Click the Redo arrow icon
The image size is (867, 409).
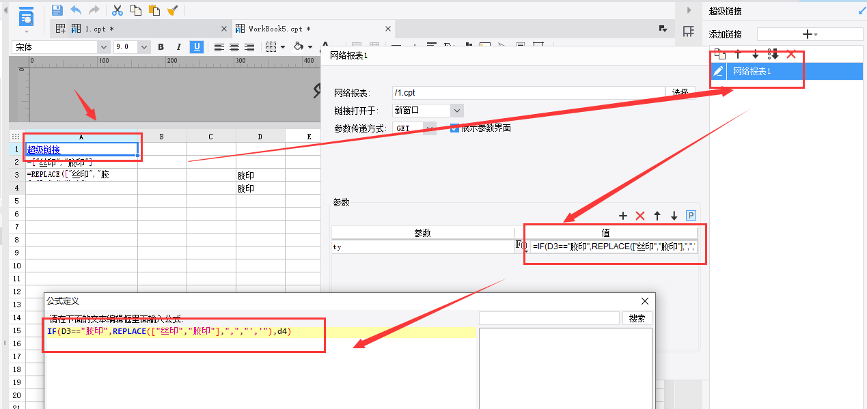click(x=94, y=10)
